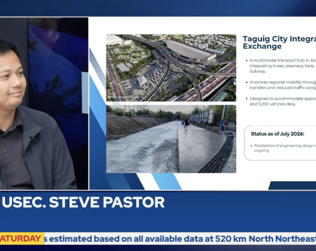Click the Status as of July 2026 heading
The width and height of the screenshot is (316, 251).
coord(277,134)
